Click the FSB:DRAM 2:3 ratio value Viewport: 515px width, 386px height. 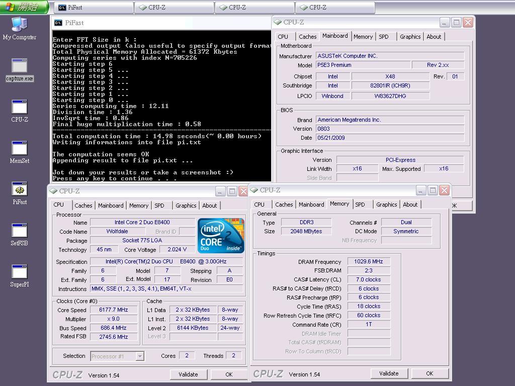(x=369, y=270)
